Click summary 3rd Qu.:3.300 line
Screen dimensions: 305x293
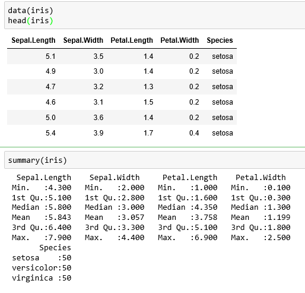point(115,228)
